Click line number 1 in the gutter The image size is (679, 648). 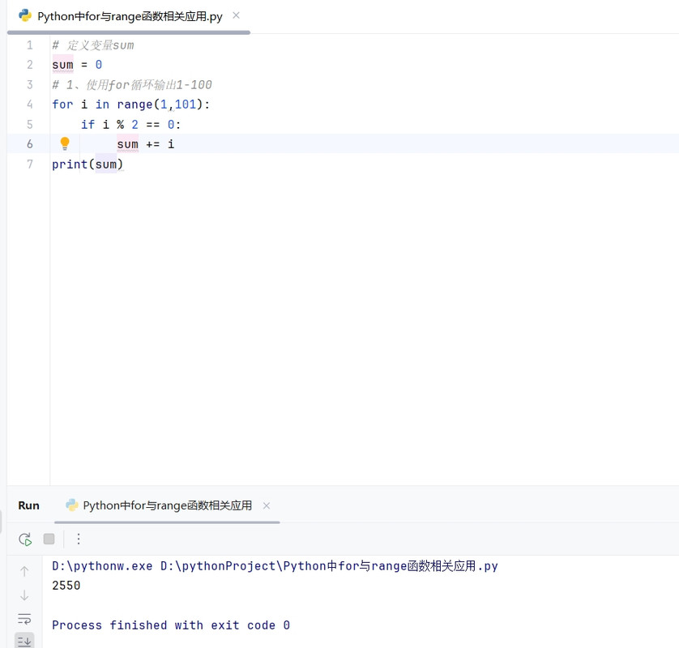pyautogui.click(x=29, y=45)
